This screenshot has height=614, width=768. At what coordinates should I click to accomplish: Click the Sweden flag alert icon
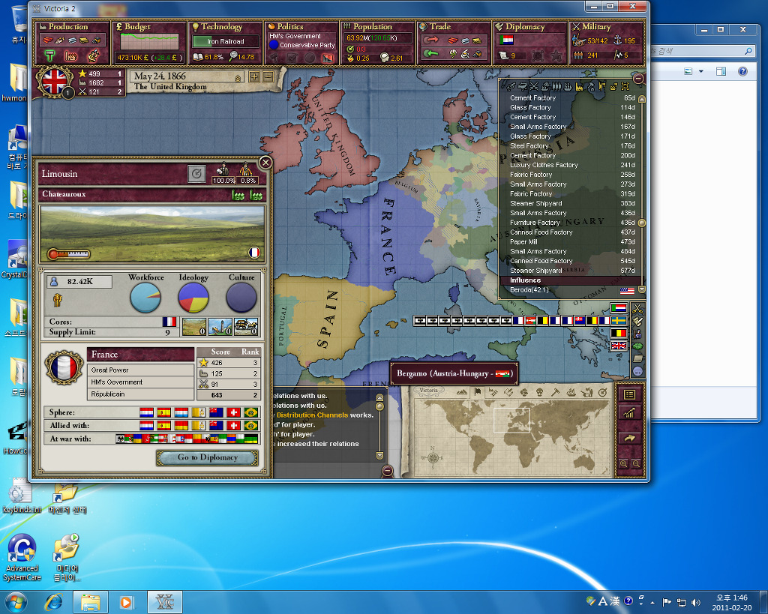pyautogui.click(x=619, y=321)
